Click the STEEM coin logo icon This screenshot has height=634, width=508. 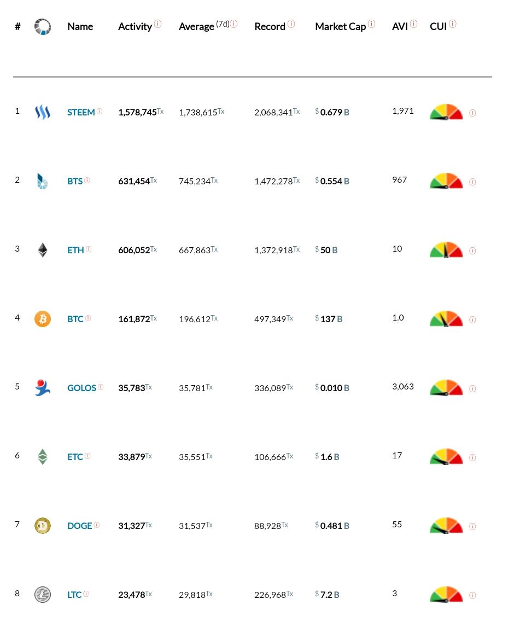point(43,112)
